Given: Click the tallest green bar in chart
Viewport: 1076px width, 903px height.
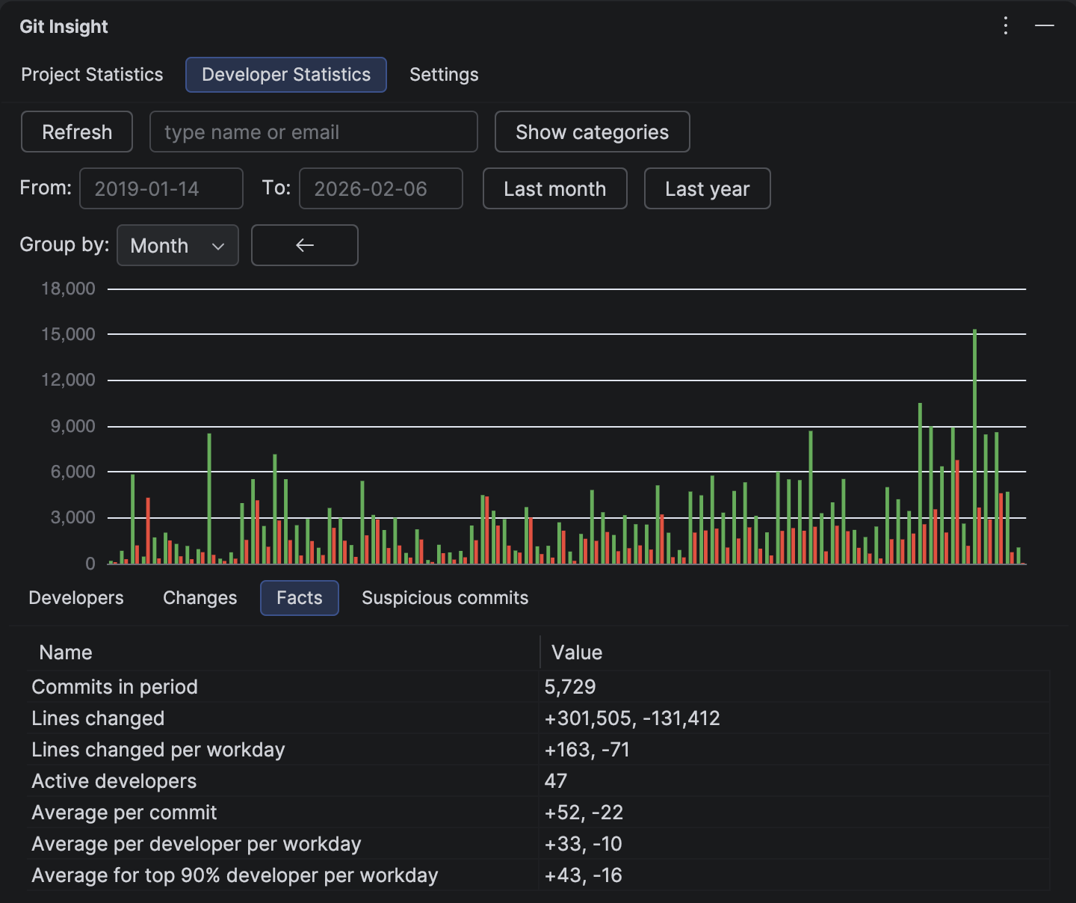Looking at the screenshot, I should pyautogui.click(x=974, y=449).
